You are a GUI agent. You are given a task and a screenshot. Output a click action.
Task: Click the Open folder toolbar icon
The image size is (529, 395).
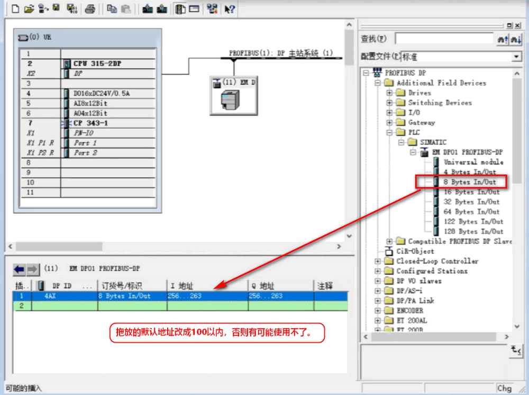point(29,8)
